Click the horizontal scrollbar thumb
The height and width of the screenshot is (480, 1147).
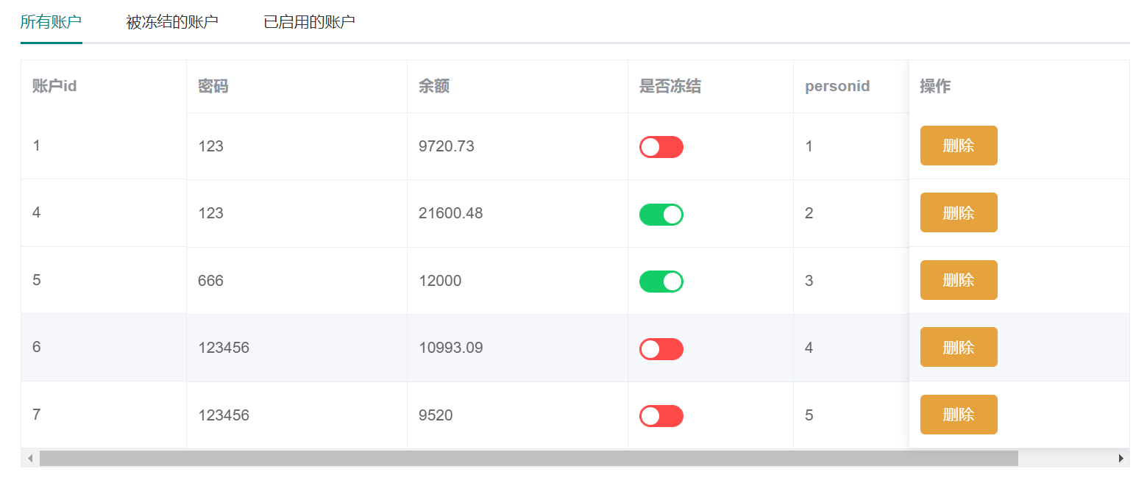coord(528,459)
